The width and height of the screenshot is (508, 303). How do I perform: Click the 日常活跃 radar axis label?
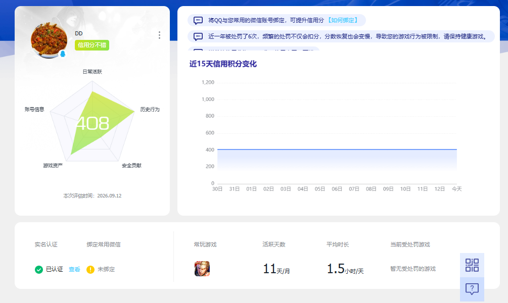click(x=93, y=72)
